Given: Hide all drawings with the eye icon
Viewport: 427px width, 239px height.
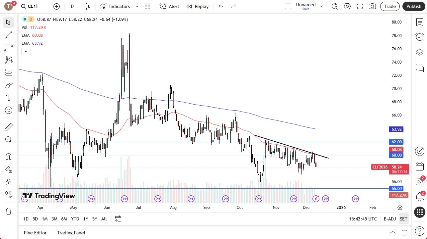Looking at the screenshot, I should tap(9, 194).
